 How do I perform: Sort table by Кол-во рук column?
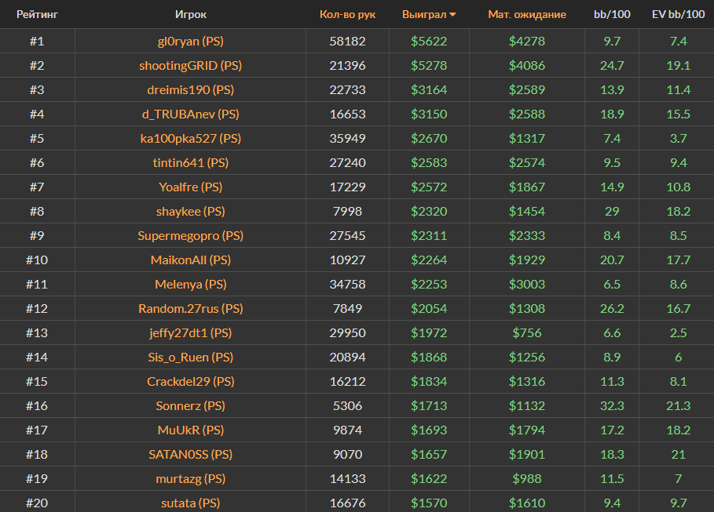pyautogui.click(x=347, y=14)
